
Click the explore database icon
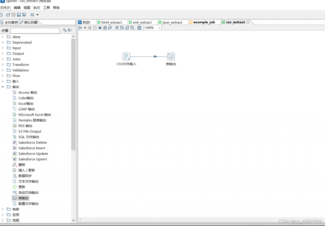(132, 28)
